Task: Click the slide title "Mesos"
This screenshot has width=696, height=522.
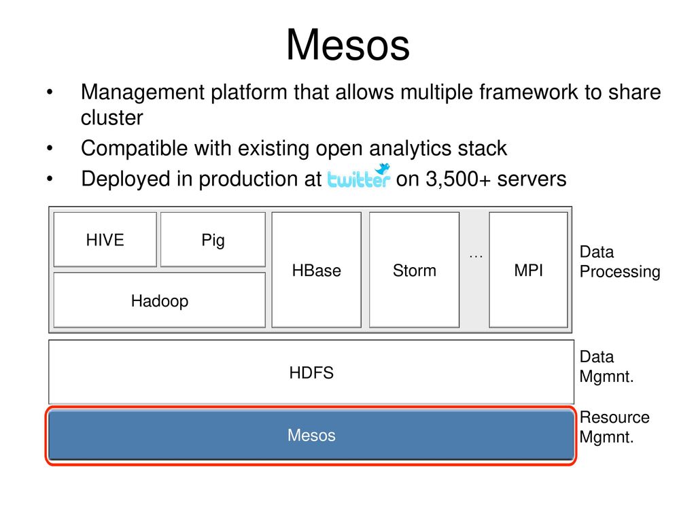Action: pyautogui.click(x=348, y=45)
